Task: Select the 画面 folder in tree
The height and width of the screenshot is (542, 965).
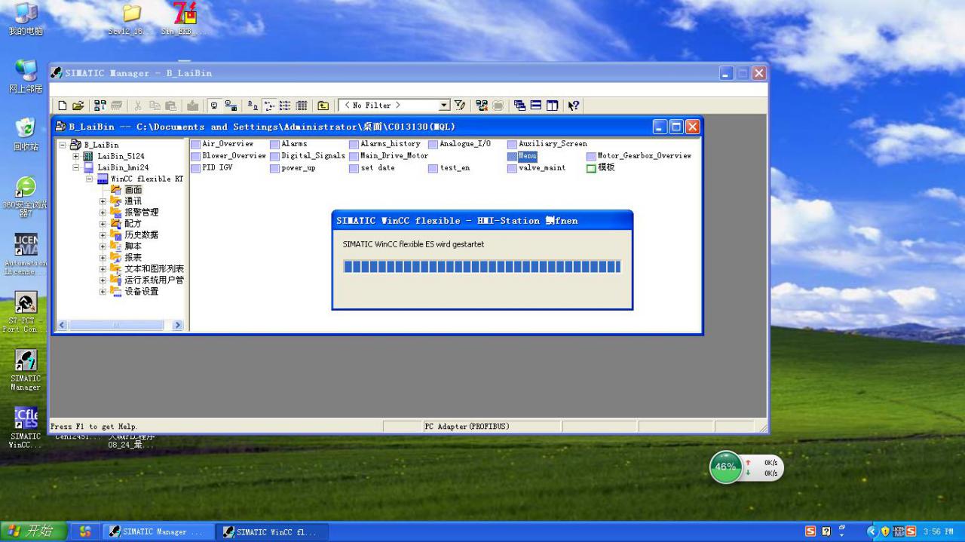Action: (132, 190)
